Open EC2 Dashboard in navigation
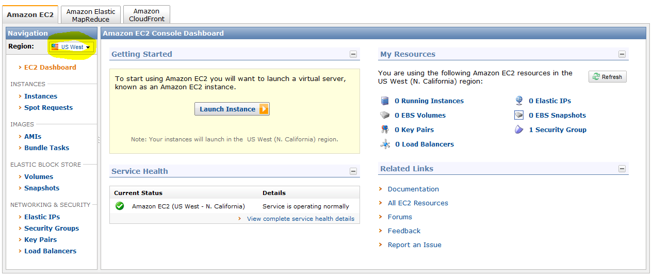Screen dimensions: 653x276 [x=50, y=68]
